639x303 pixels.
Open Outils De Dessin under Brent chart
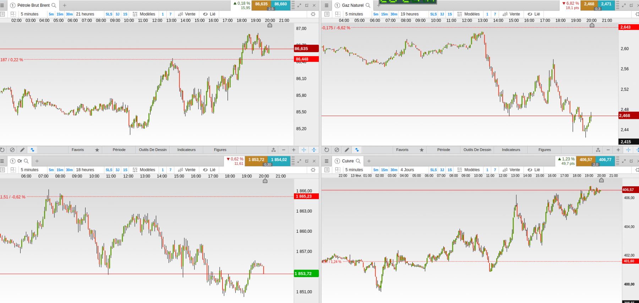click(x=153, y=150)
